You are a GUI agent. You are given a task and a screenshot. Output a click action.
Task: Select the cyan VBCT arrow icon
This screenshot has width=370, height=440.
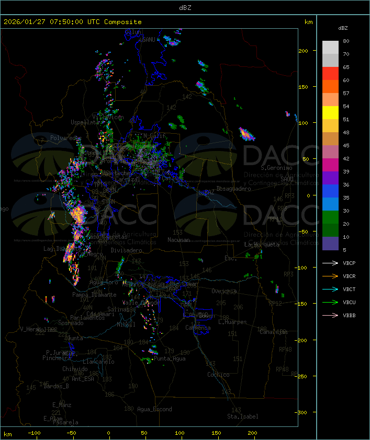point(331,289)
